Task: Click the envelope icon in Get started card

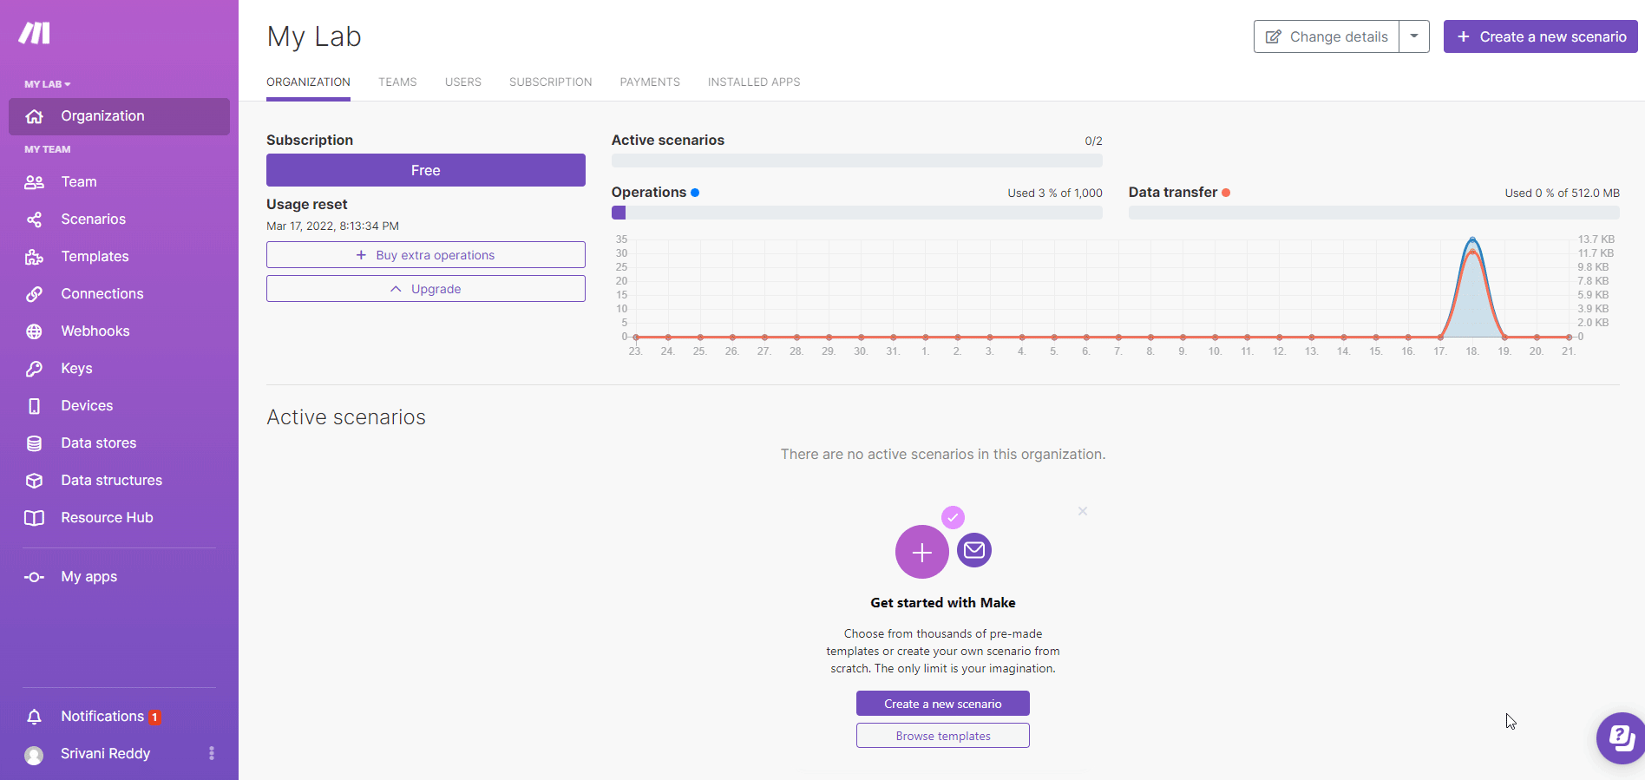Action: (x=974, y=550)
